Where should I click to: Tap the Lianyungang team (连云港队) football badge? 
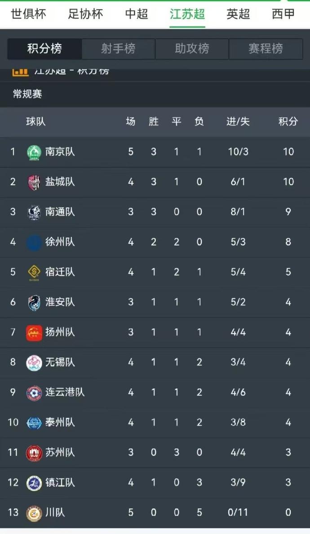(34, 393)
